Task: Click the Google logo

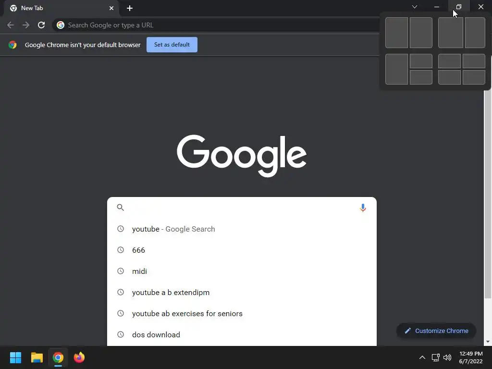Action: click(x=242, y=156)
